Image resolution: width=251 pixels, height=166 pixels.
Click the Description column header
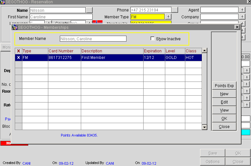click(x=112, y=51)
